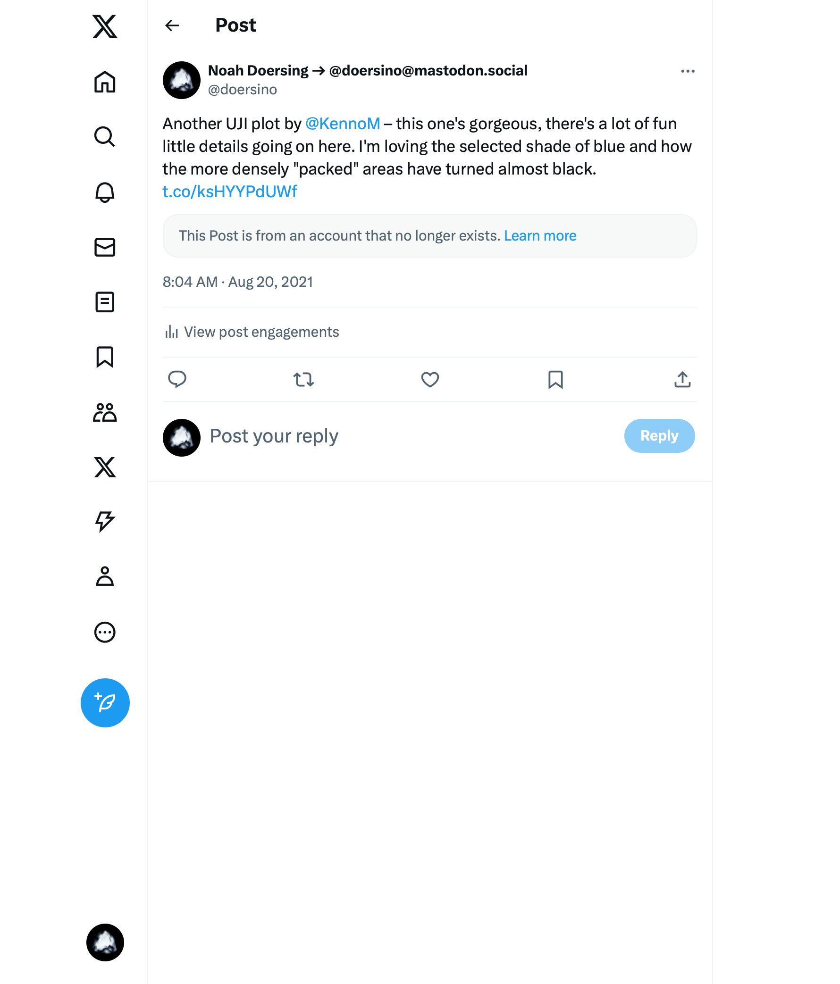This screenshot has width=840, height=984.
Task: Open Lists icon in sidebar
Action: 104,302
